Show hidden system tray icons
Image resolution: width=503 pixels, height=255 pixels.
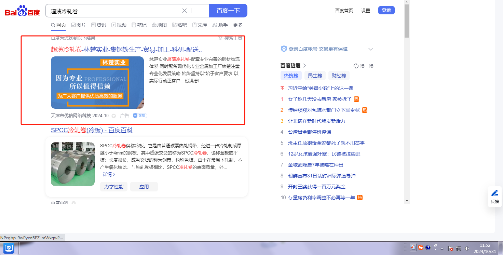(442, 249)
